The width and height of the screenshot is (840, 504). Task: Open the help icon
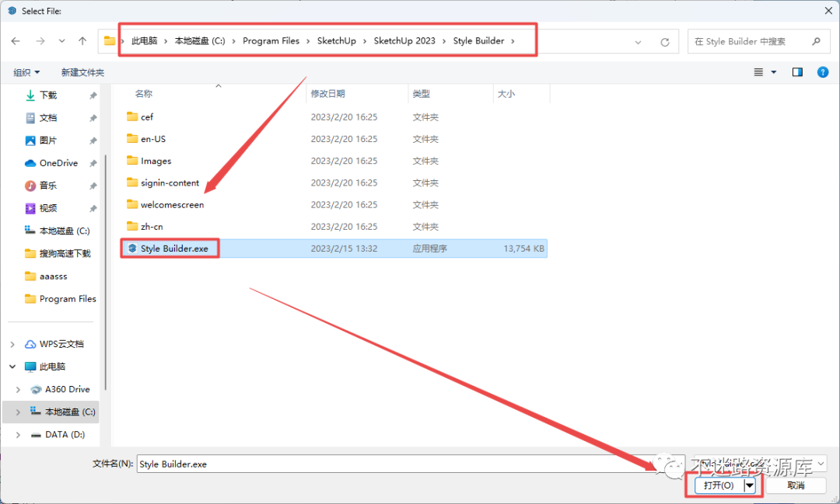(x=823, y=72)
